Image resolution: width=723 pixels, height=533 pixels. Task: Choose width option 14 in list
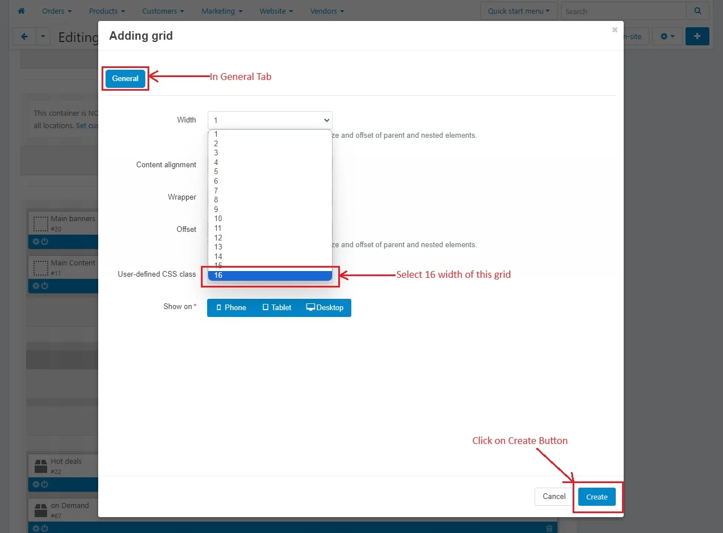pyautogui.click(x=270, y=257)
